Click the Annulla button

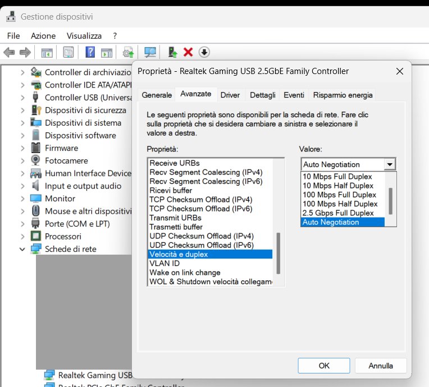(381, 366)
